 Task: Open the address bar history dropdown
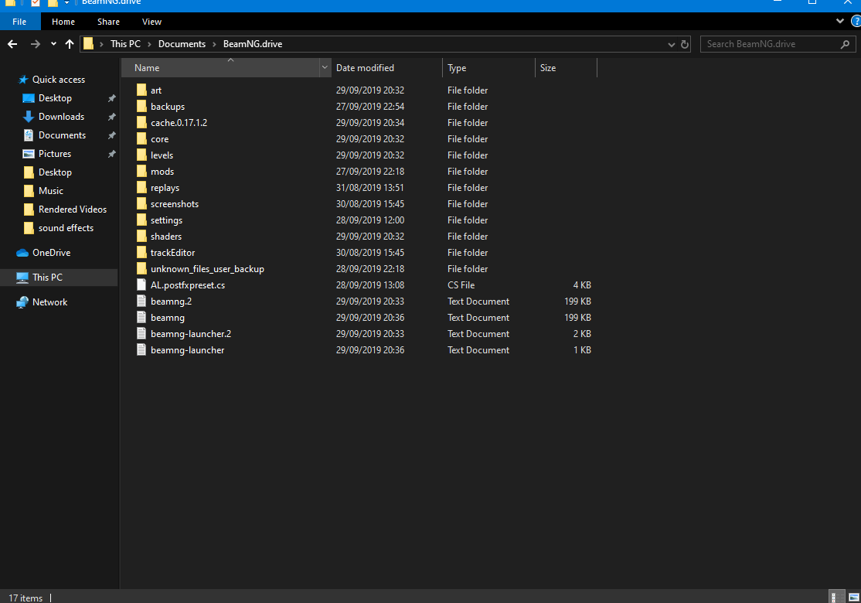tap(671, 45)
